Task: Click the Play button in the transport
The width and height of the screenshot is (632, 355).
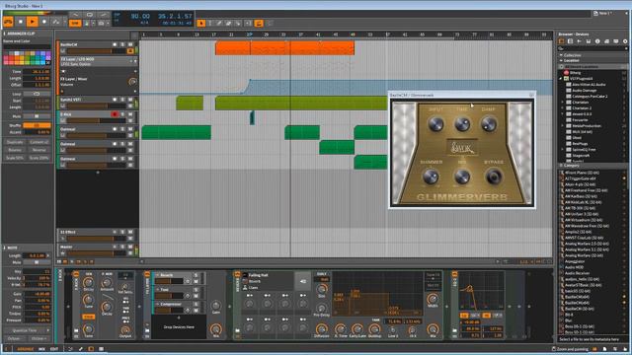Action: (33, 22)
